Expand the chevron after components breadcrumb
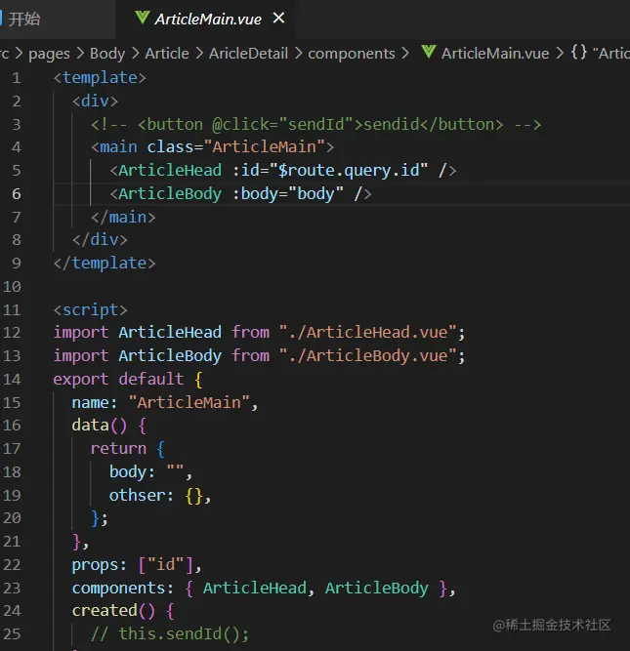Screen dimensions: 630x651 pyautogui.click(x=405, y=54)
